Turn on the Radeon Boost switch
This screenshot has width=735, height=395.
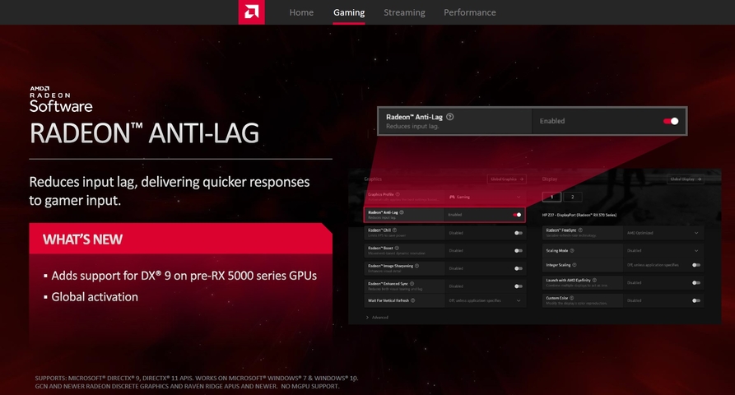click(518, 251)
